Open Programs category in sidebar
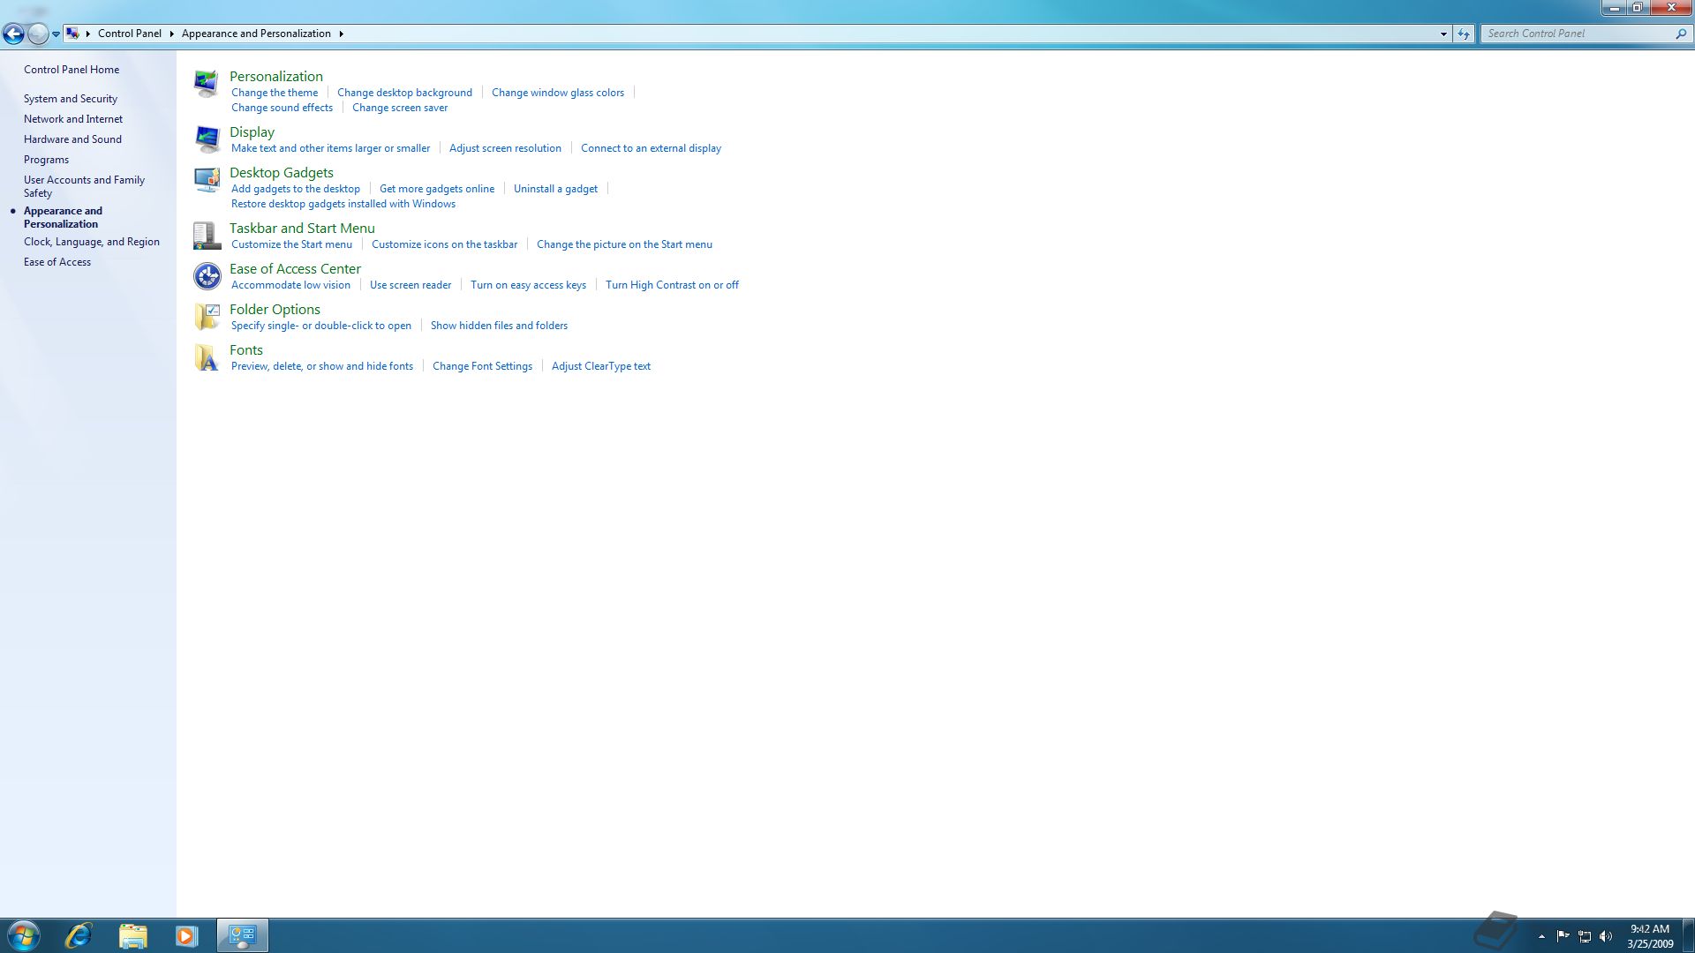This screenshot has width=1695, height=953. pyautogui.click(x=46, y=160)
